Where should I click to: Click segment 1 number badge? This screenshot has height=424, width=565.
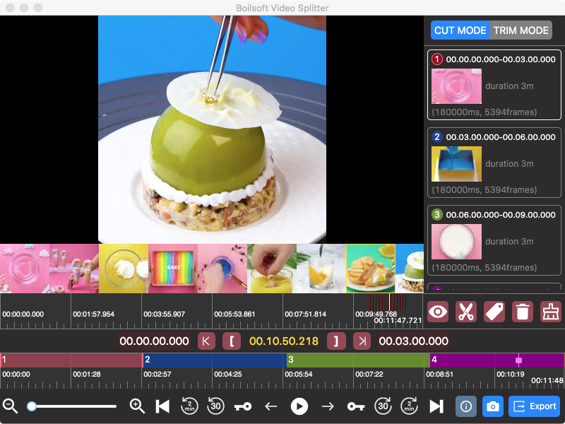coord(437,59)
